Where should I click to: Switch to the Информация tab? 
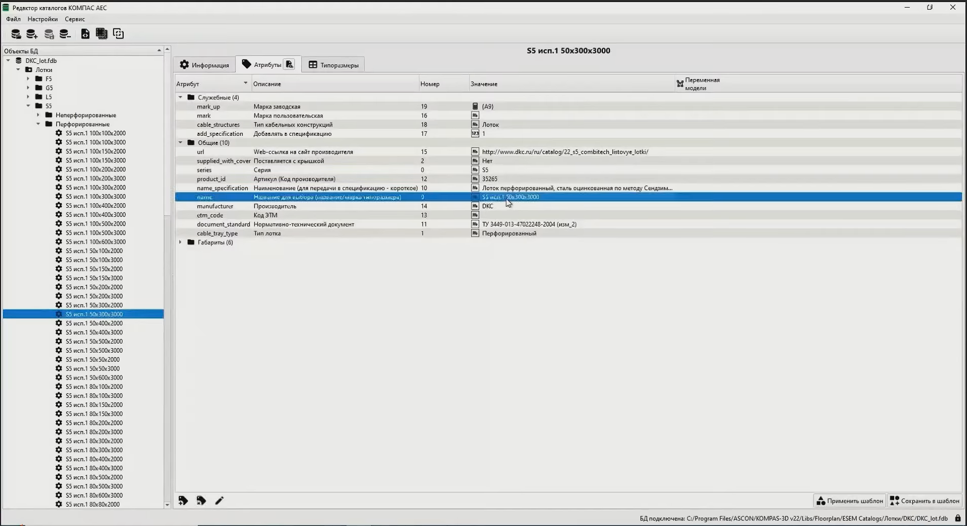tap(205, 65)
